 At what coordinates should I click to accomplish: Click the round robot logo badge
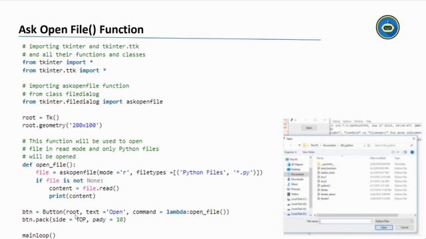[387, 27]
